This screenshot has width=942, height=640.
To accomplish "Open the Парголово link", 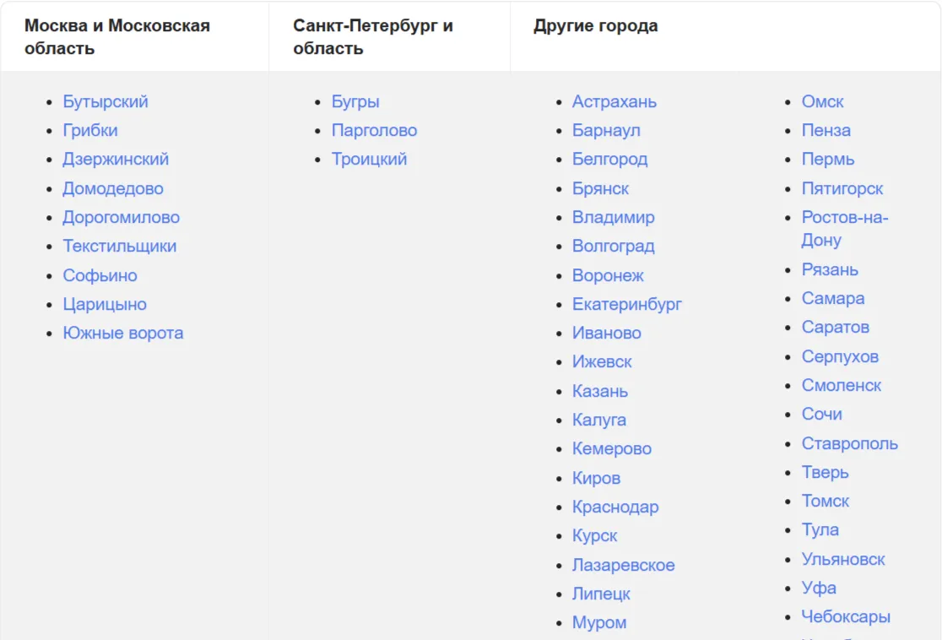I will (x=374, y=130).
